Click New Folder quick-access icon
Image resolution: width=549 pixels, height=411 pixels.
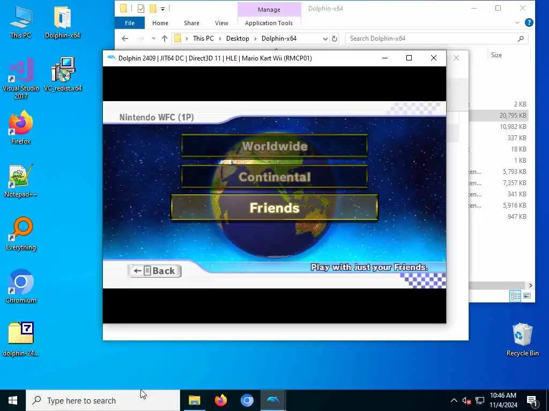153,9
